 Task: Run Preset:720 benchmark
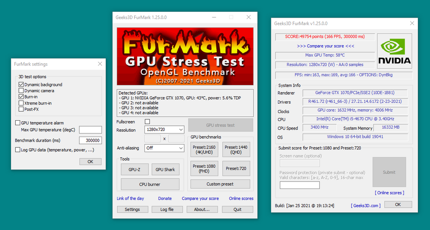click(236, 168)
